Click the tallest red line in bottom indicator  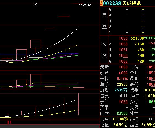tap(78, 104)
